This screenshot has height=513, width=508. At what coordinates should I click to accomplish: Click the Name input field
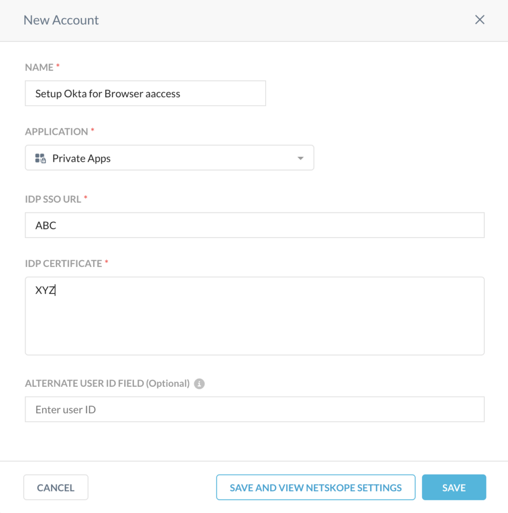(x=145, y=93)
